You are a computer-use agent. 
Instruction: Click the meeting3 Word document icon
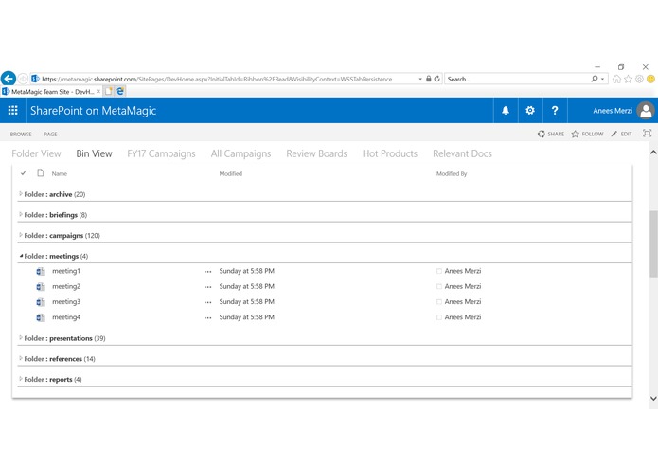click(41, 302)
